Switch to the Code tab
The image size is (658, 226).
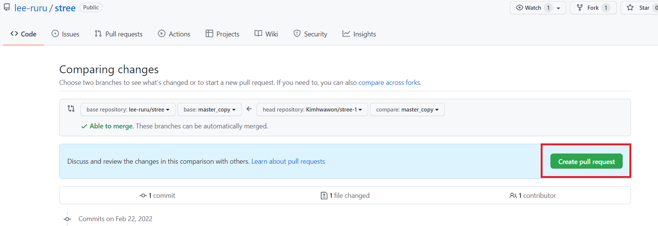23,34
